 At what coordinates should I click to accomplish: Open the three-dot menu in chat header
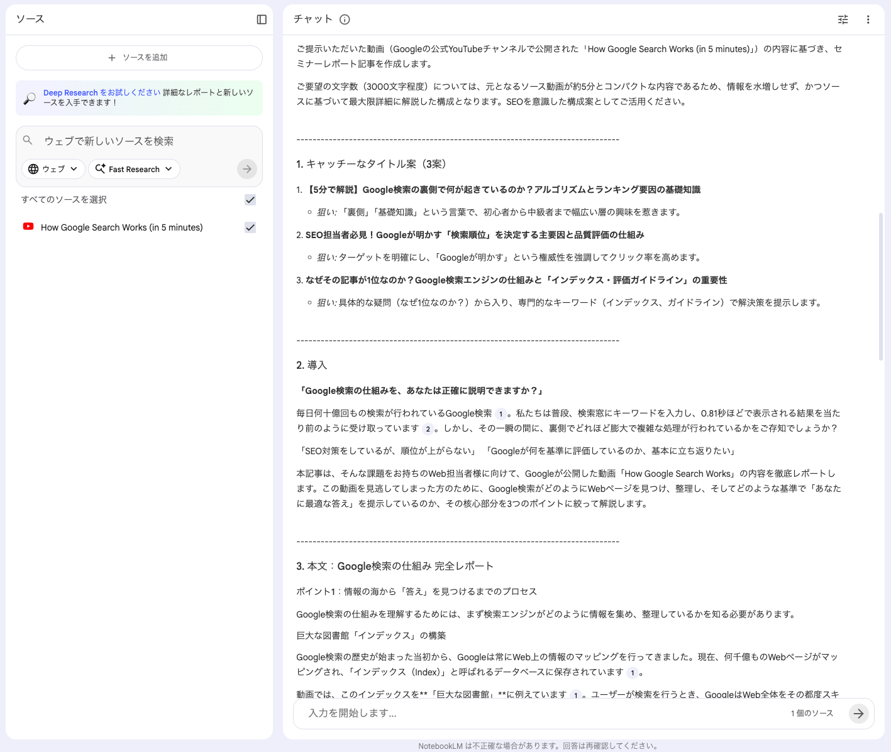pos(868,19)
